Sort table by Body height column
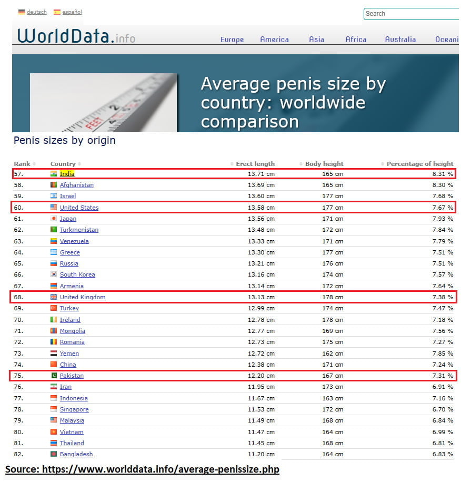The height and width of the screenshot is (481, 461). tap(324, 164)
